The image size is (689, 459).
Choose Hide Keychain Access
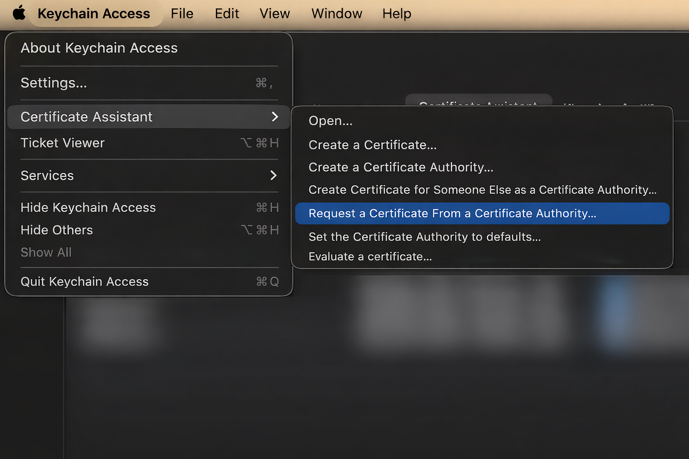88,208
